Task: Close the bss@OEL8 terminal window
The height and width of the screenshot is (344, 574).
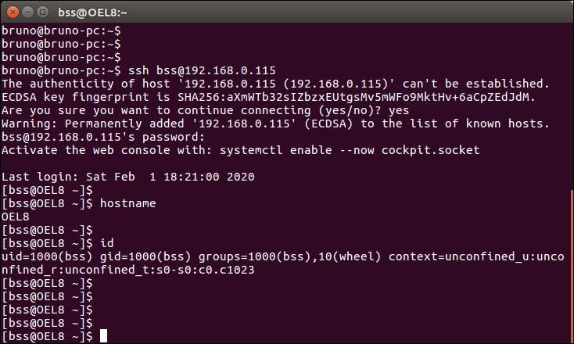Action: pyautogui.click(x=13, y=13)
